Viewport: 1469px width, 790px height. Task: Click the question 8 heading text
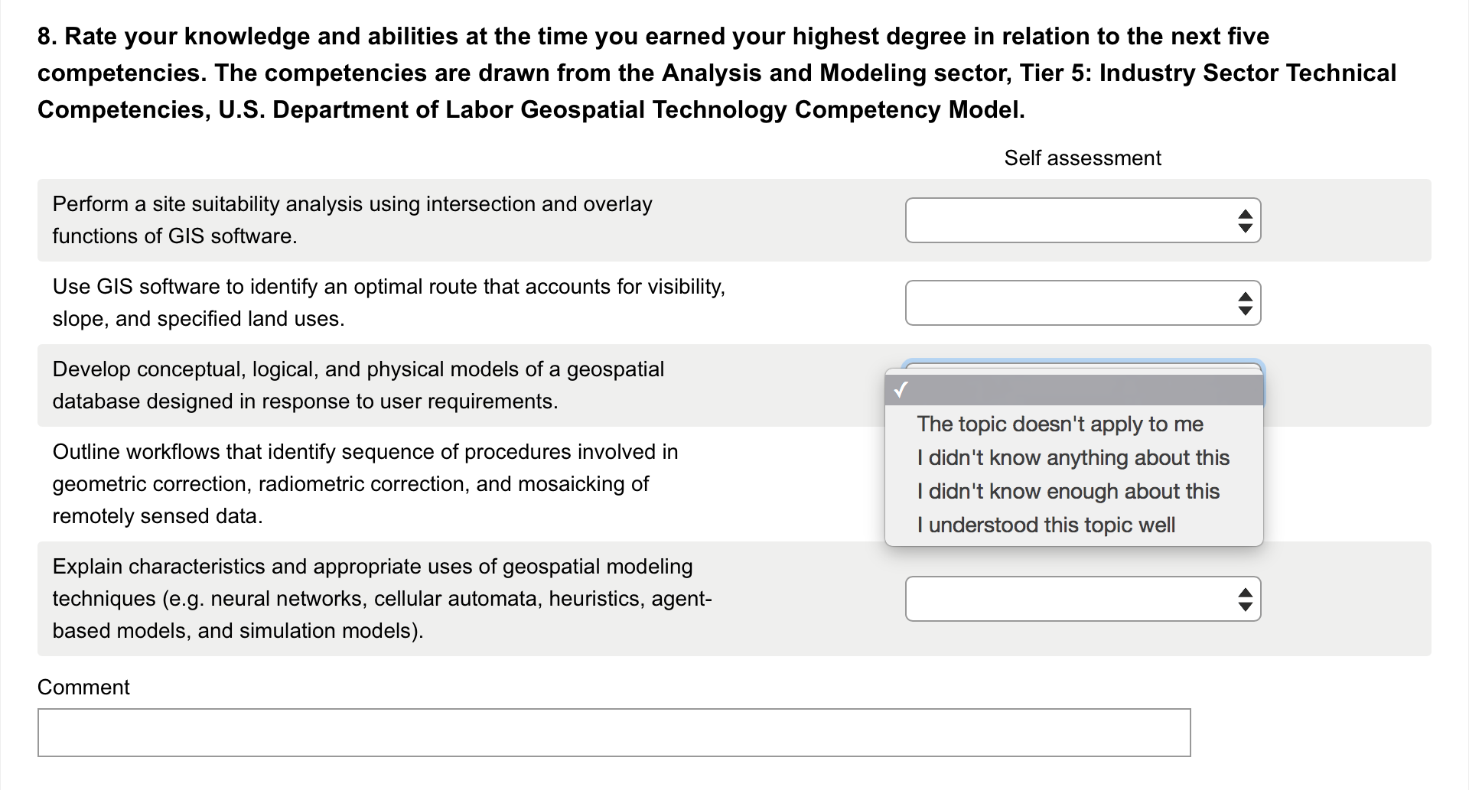[717, 73]
